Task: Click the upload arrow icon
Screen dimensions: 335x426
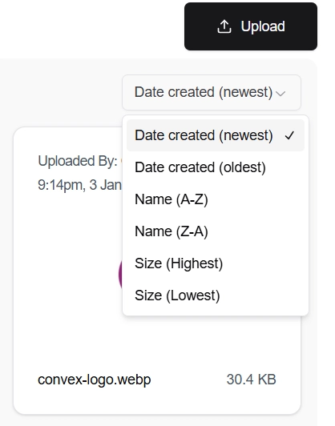Action: (x=224, y=26)
